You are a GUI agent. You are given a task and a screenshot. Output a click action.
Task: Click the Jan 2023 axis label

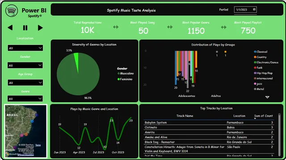[x=59, y=152]
